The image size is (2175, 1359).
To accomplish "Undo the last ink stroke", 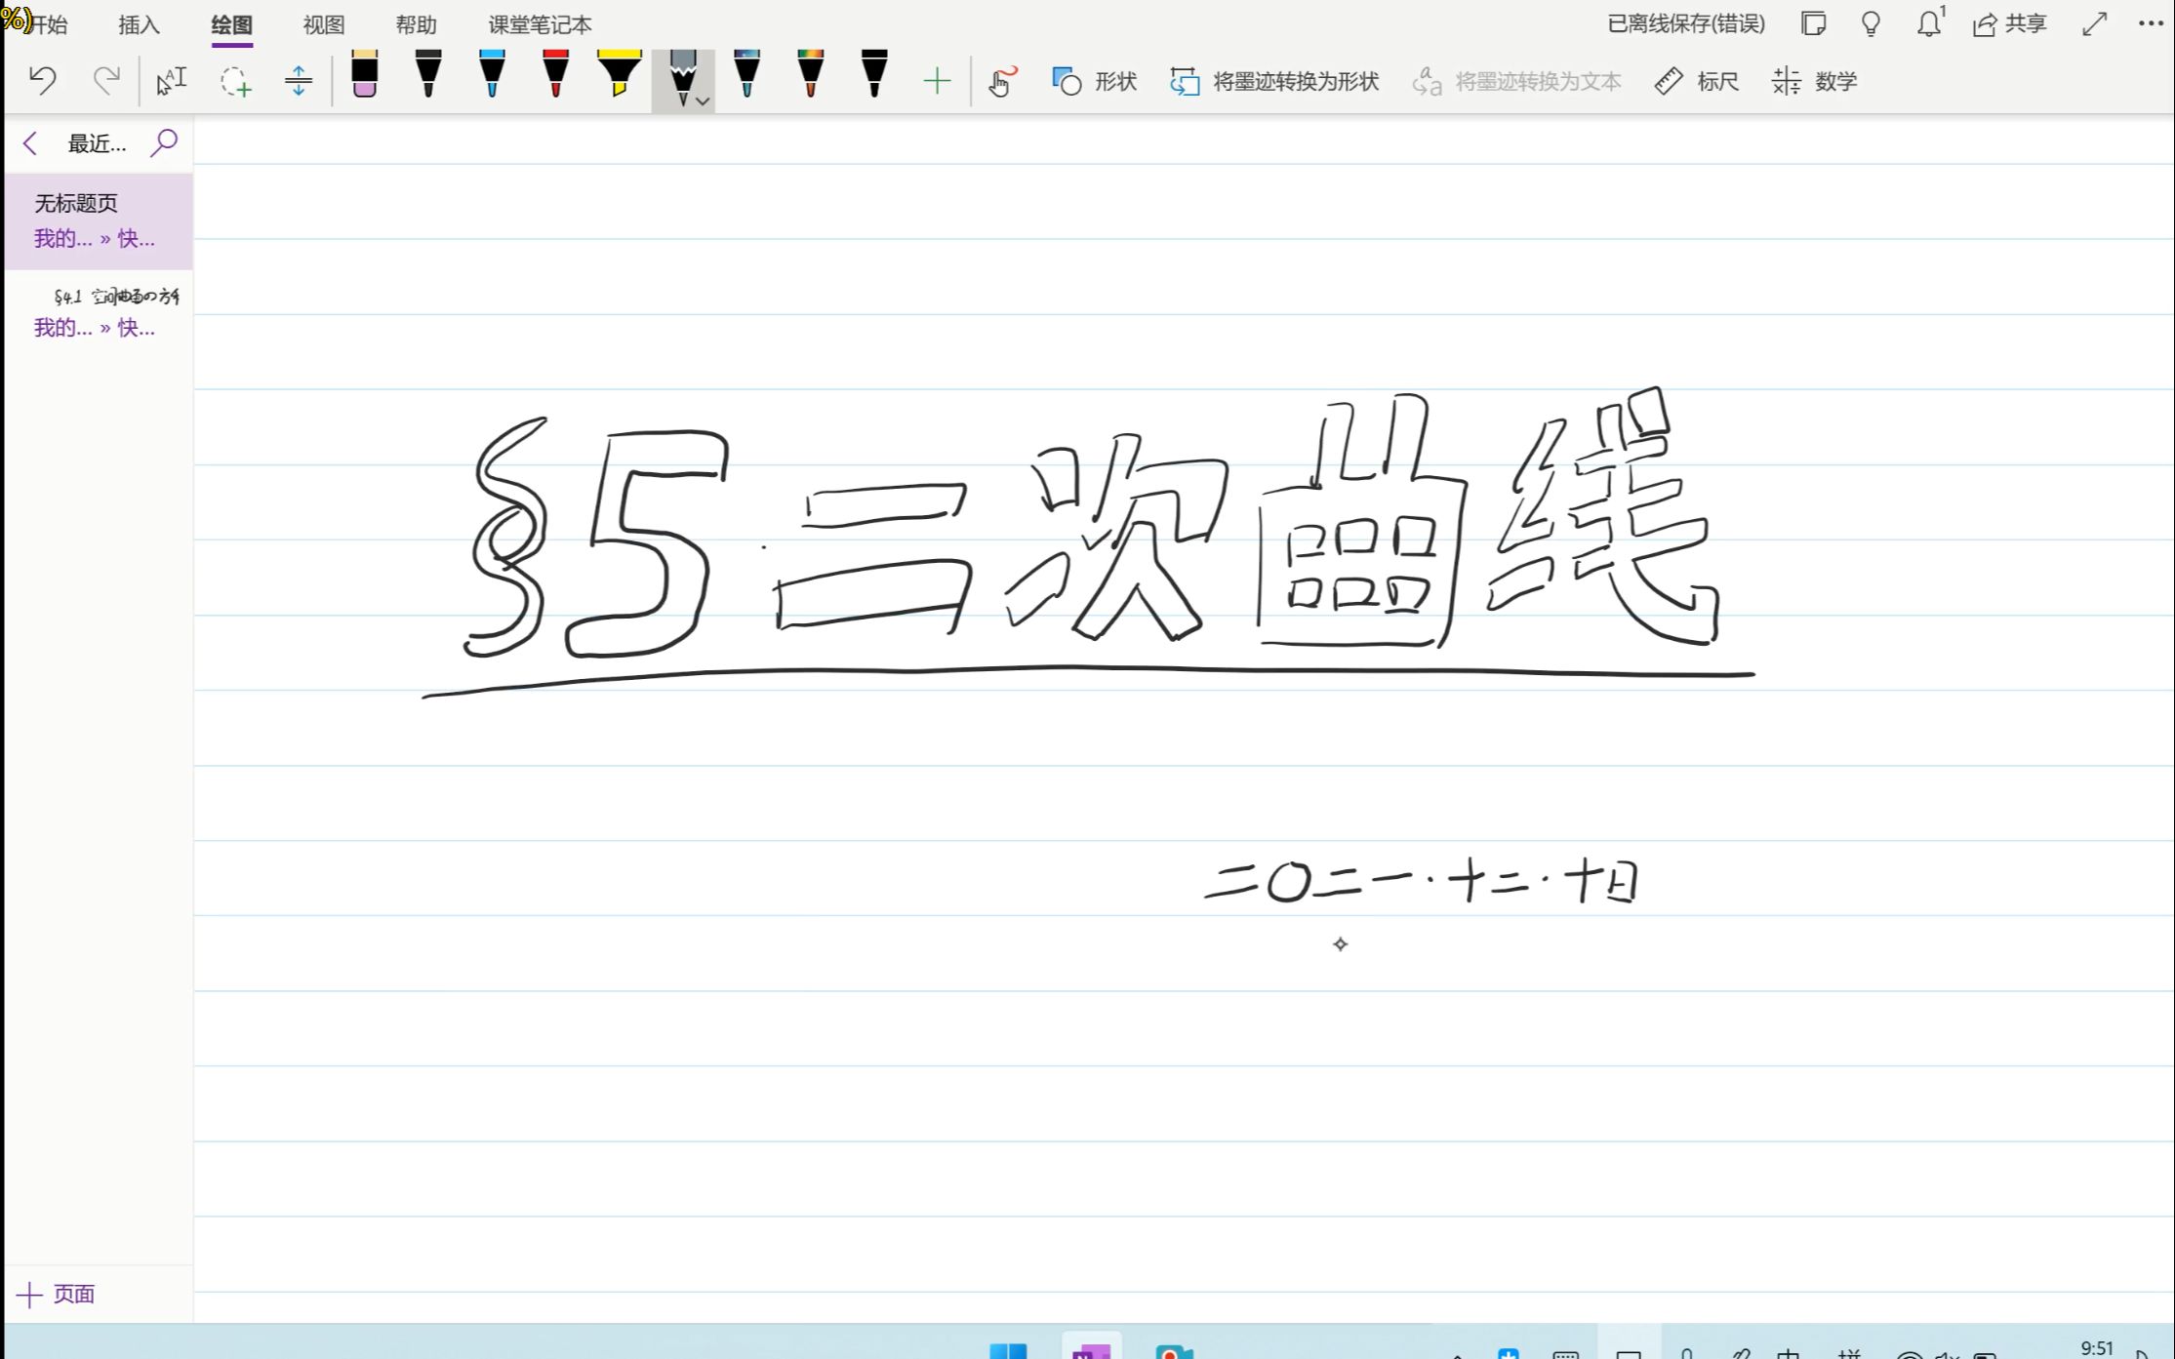I will coord(42,79).
